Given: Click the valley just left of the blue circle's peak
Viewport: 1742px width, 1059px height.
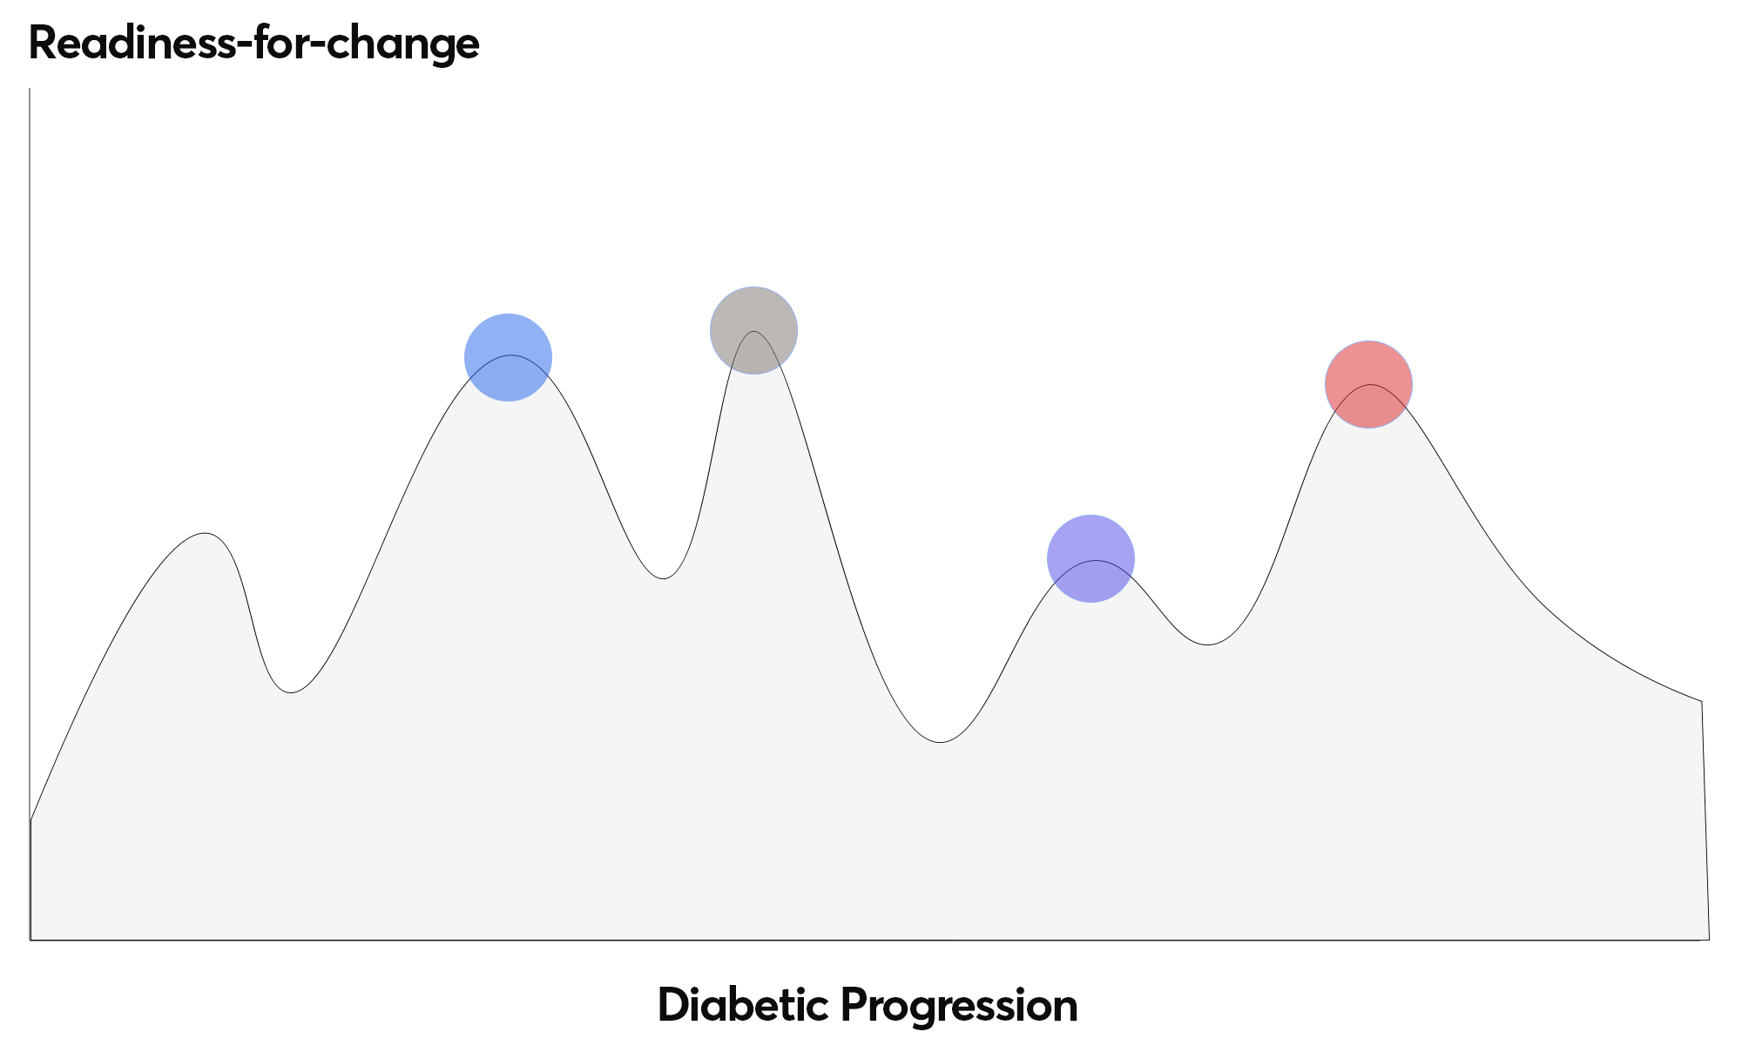Looking at the screenshot, I should point(293,692).
